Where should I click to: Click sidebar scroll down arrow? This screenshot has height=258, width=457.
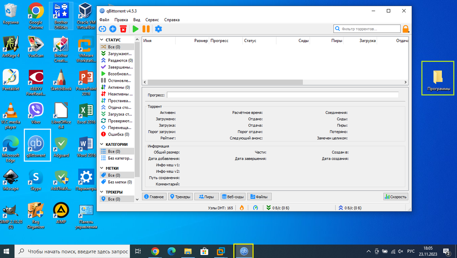point(137,199)
